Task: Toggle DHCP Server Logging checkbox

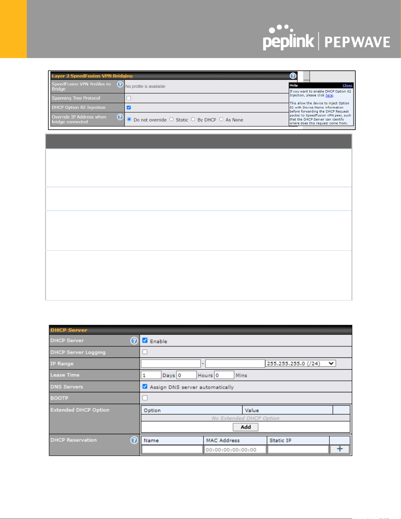Action: 145,352
